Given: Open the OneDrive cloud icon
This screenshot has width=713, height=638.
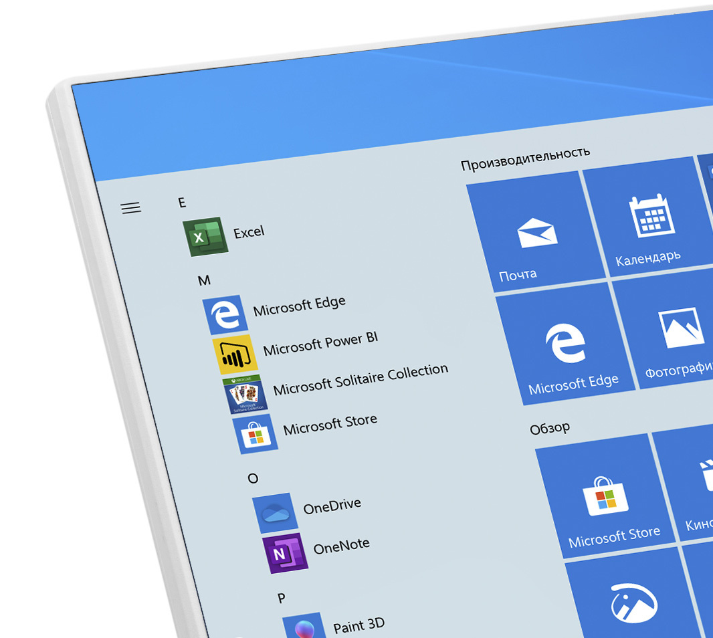Looking at the screenshot, I should click(275, 513).
